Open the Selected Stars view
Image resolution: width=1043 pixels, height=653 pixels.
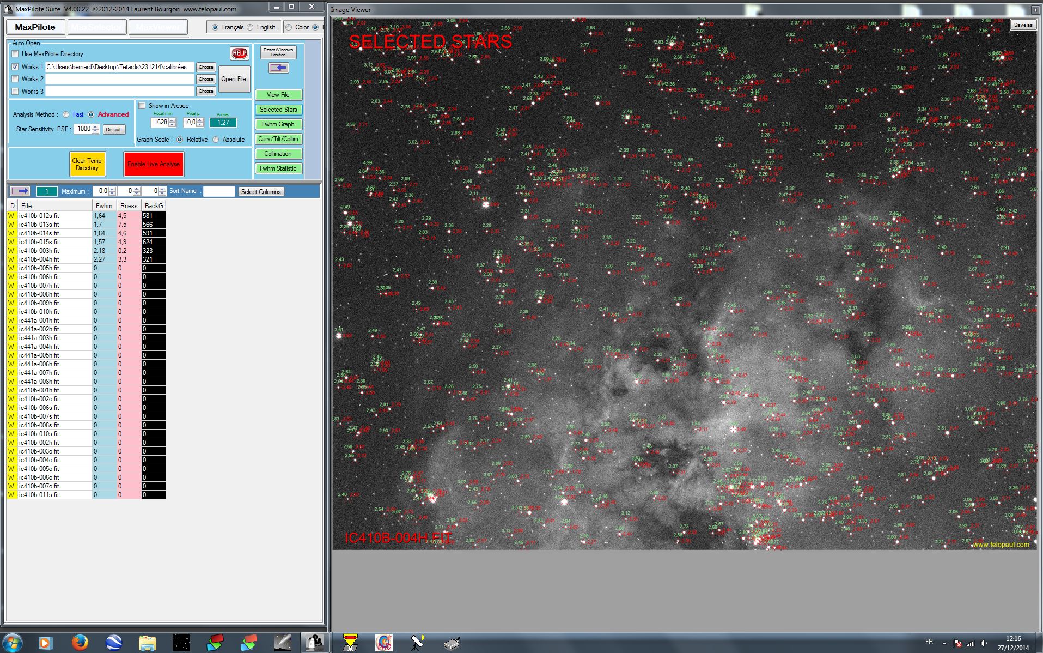[x=278, y=110]
